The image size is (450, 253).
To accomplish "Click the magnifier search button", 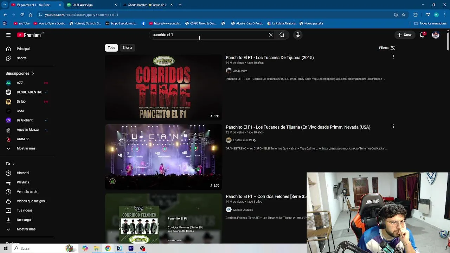I will click(282, 35).
